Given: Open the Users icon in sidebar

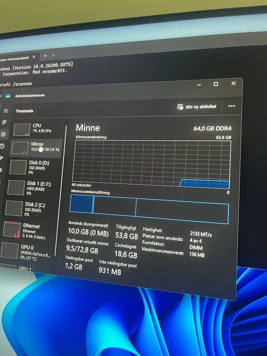Looking at the screenshot, I should [1, 170].
